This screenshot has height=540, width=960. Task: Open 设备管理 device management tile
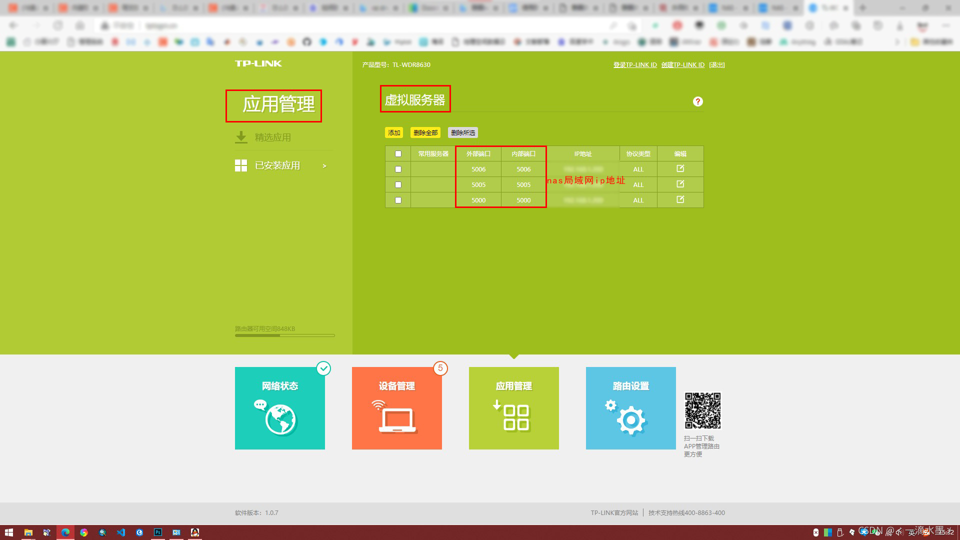click(x=397, y=408)
